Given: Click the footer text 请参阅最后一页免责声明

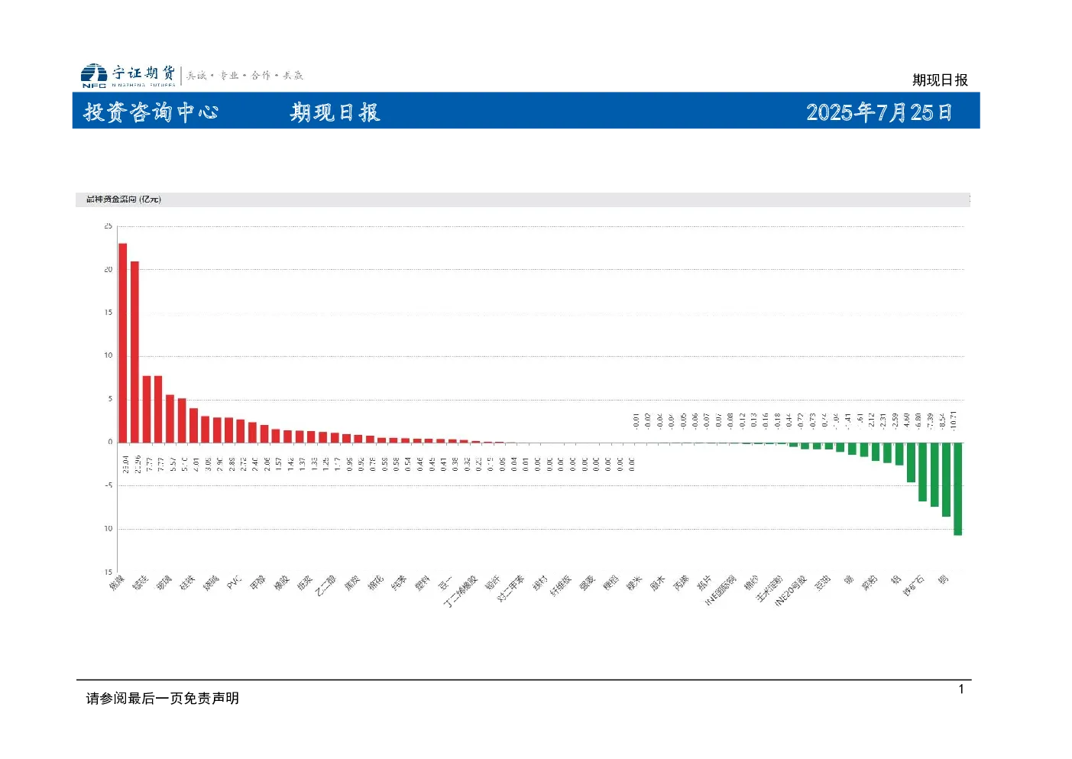Looking at the screenshot, I should (162, 698).
